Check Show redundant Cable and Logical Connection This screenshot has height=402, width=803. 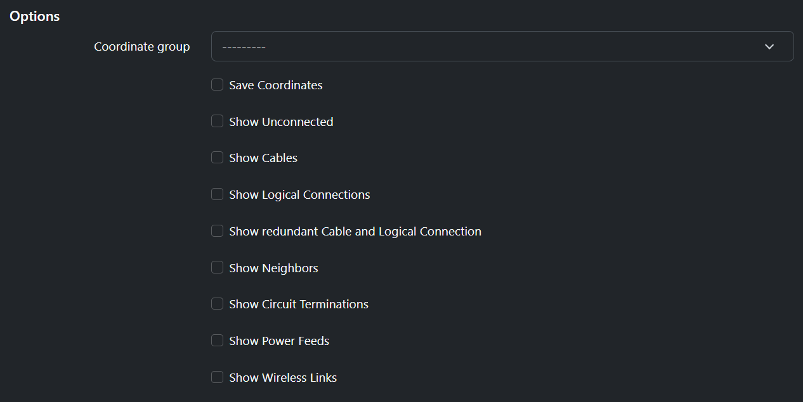pyautogui.click(x=217, y=230)
